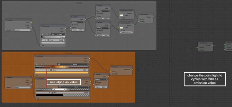The height and width of the screenshot is (107, 232).
Task: Click the Emission node Strength input socket
Action: [x=110, y=74]
